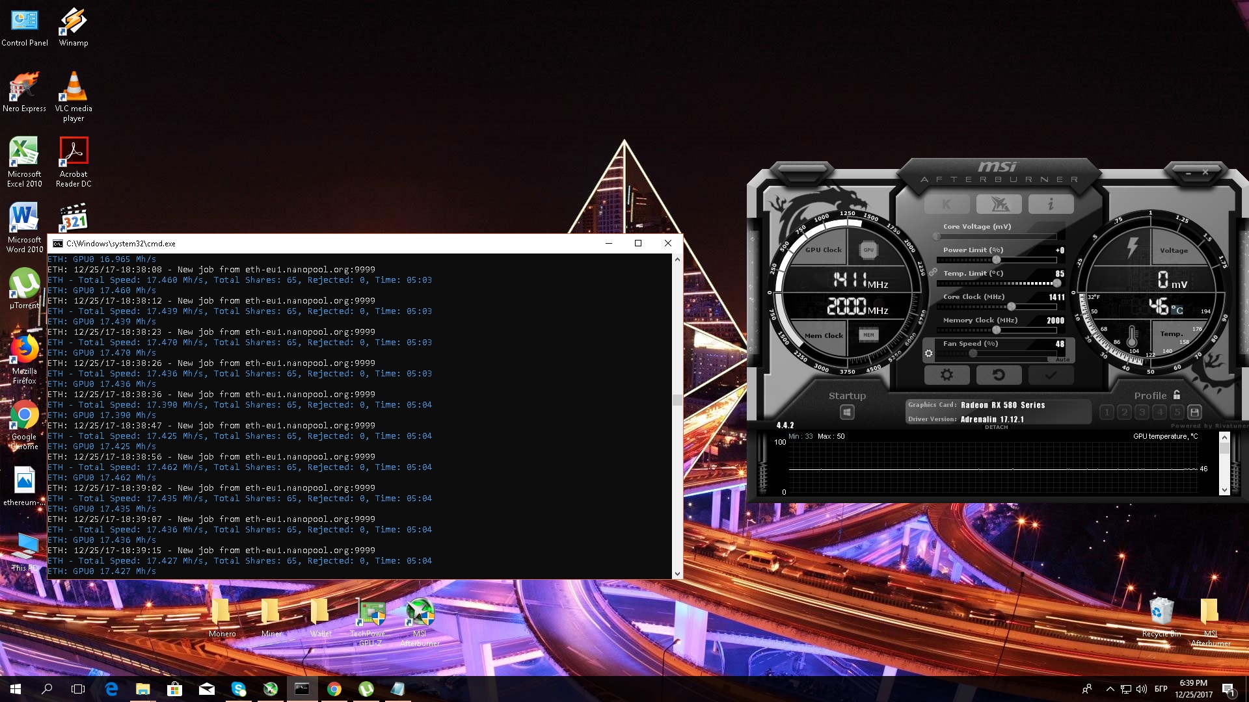This screenshot has height=702, width=1249.
Task: Click the cmd window scroll-down arrow
Action: (x=677, y=573)
